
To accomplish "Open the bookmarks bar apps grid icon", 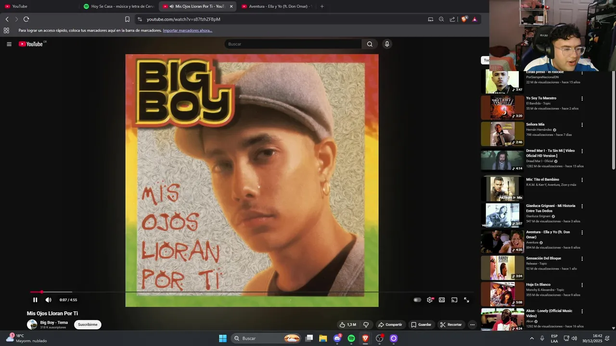I will pos(6,30).
